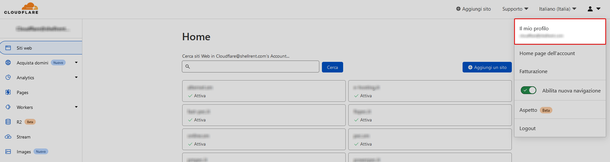610x162 pixels.
Task: Expand the Acquista domini submenu arrow
Action: coord(76,62)
